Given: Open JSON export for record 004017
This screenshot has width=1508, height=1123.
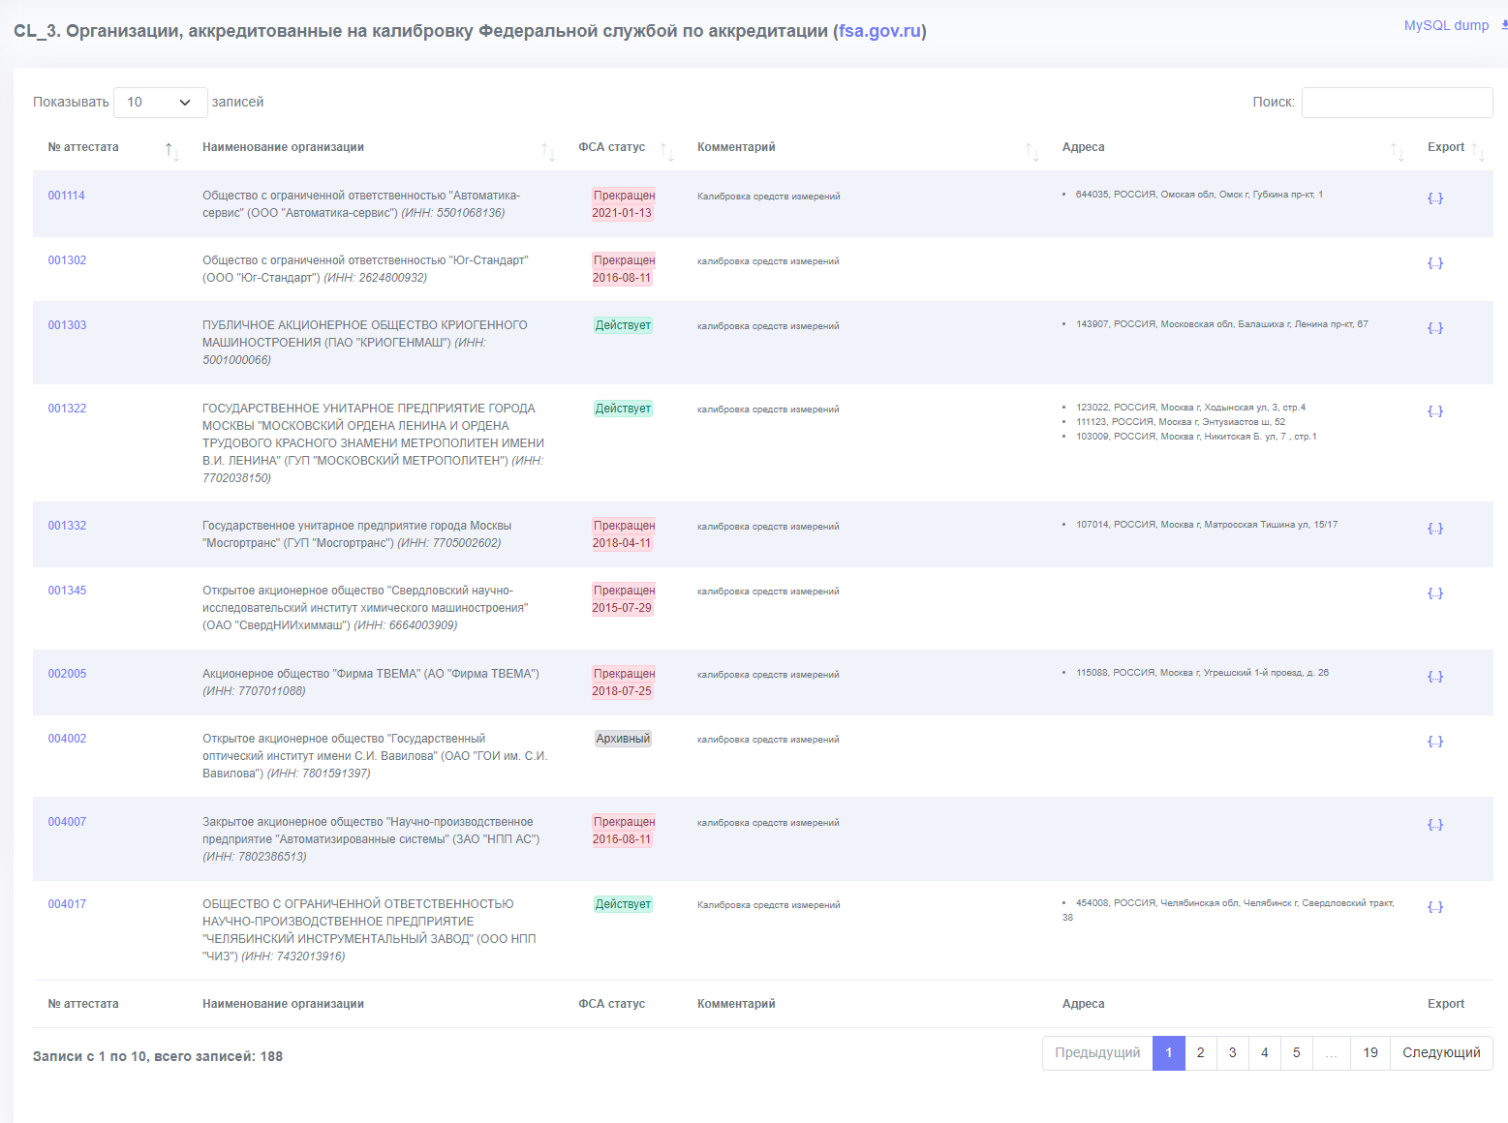Looking at the screenshot, I should [1434, 906].
